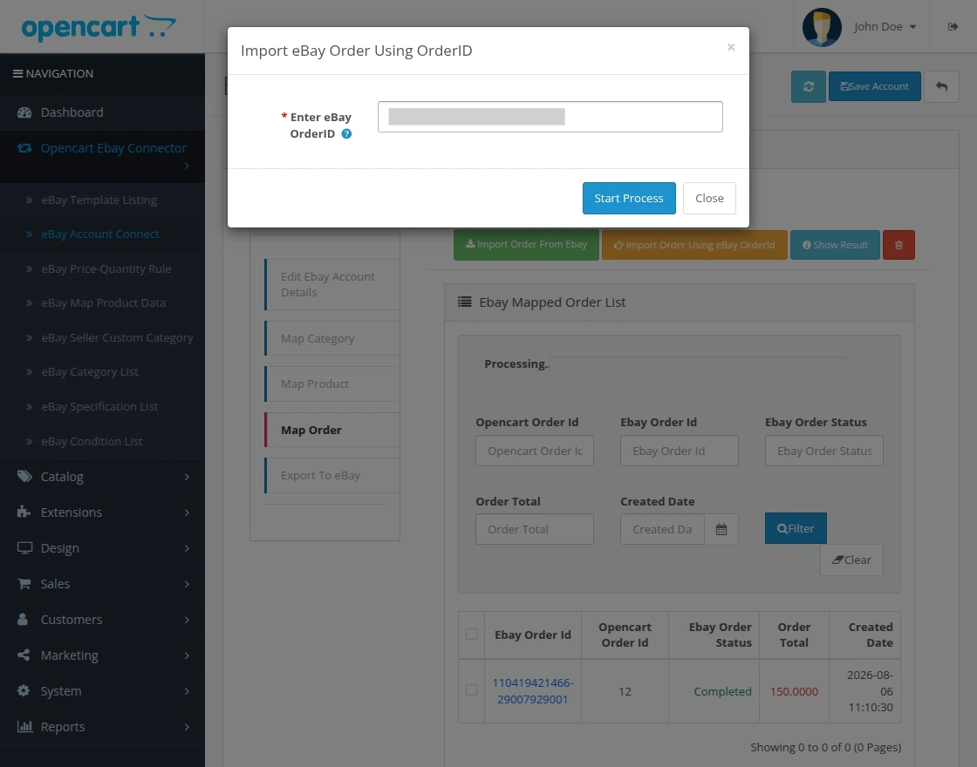This screenshot has width=977, height=767.
Task: Focus Opencart Order Id filter field
Action: pos(535,451)
